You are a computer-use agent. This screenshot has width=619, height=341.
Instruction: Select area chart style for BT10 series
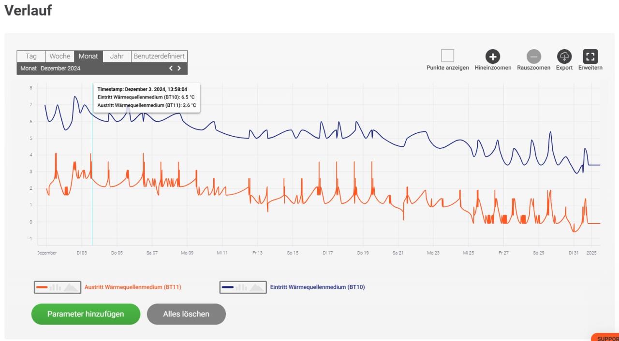coord(256,287)
